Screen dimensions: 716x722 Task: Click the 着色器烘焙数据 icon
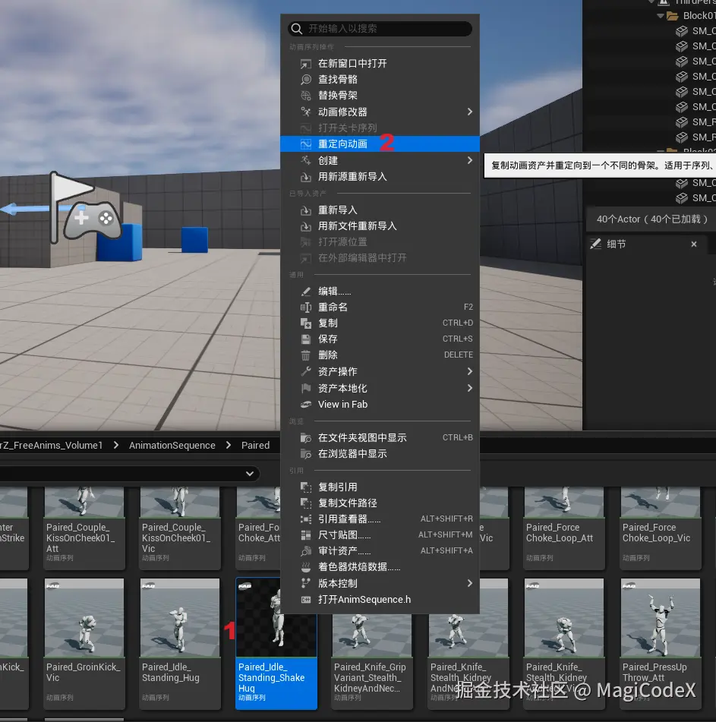(x=306, y=567)
